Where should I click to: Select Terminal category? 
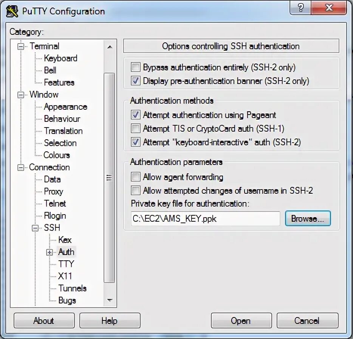click(x=44, y=46)
